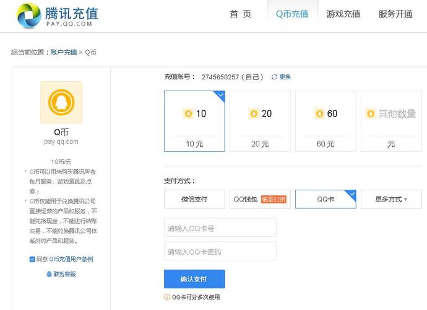Screen dimensions: 427x310
Task: Open the 游戏充值 navigation tab
Action: click(343, 14)
